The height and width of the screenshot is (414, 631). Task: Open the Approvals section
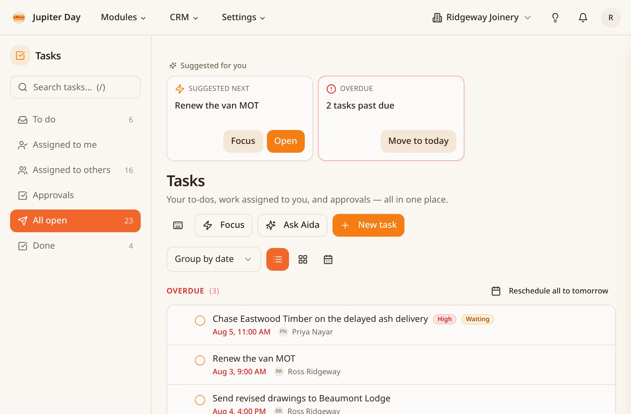(75, 195)
